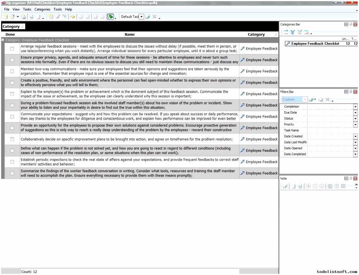Click save filter icon beside Default Task

(x=148, y=17)
